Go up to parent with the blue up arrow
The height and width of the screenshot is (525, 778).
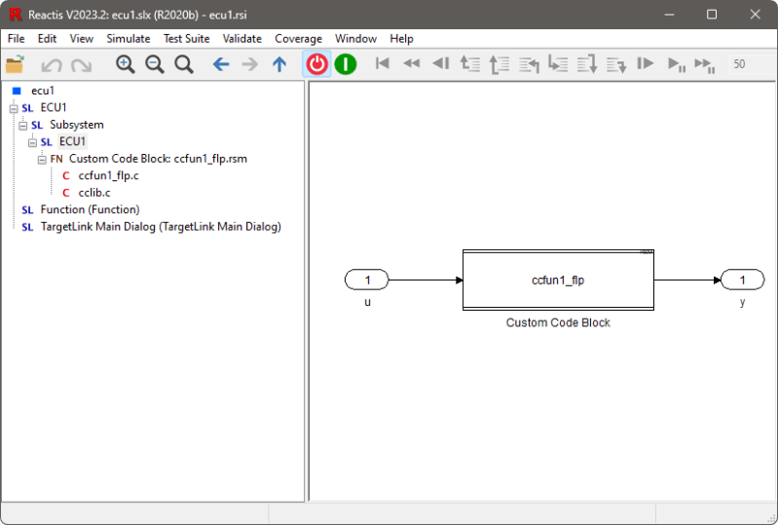[x=279, y=64]
